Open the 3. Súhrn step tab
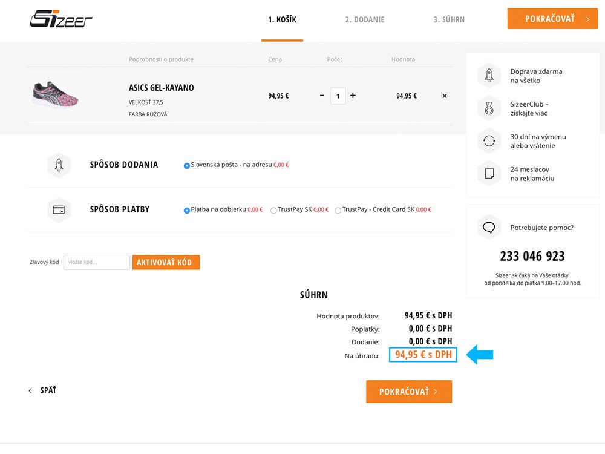 click(449, 19)
